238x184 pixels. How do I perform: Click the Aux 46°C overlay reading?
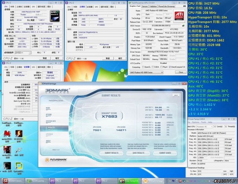tap(196, 86)
